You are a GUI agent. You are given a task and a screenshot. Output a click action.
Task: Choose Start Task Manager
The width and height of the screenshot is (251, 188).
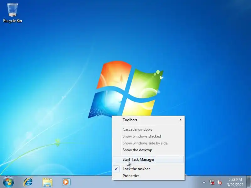(148, 159)
